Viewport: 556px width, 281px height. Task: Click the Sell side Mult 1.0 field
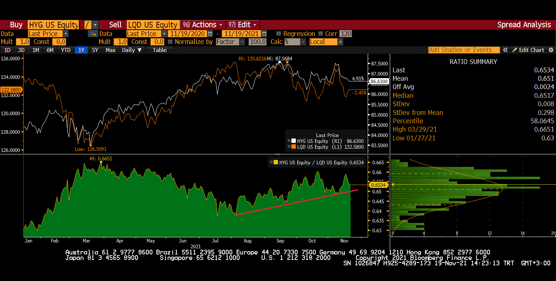pyautogui.click(x=120, y=42)
